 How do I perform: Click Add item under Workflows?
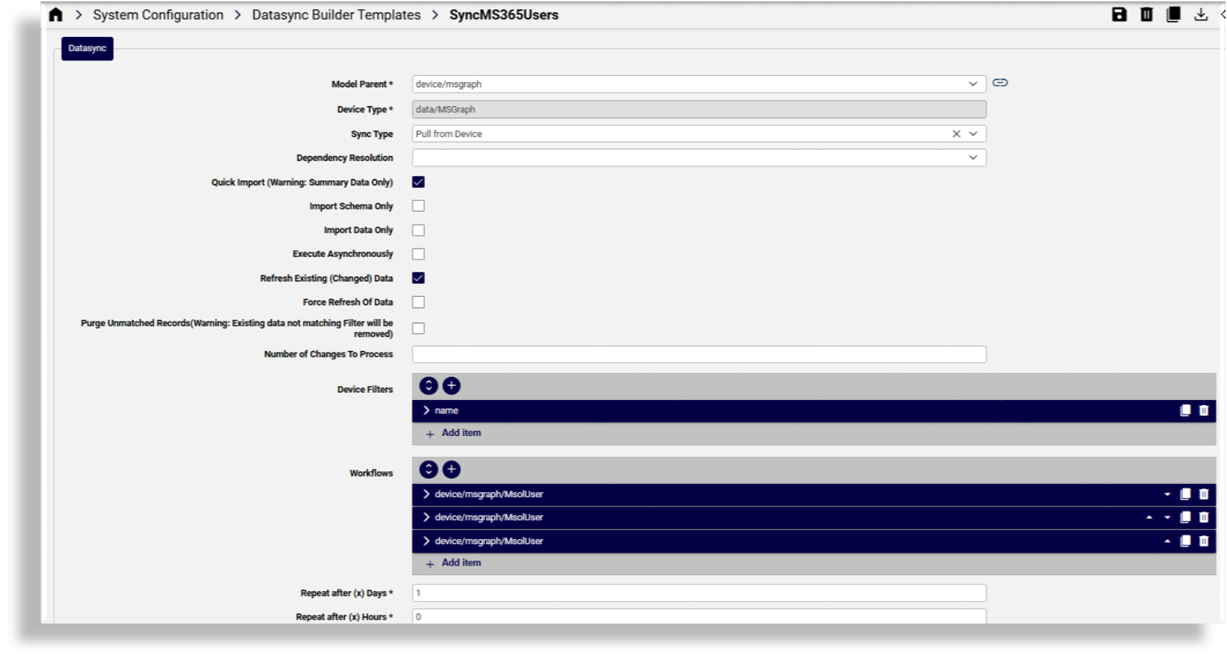tap(461, 563)
